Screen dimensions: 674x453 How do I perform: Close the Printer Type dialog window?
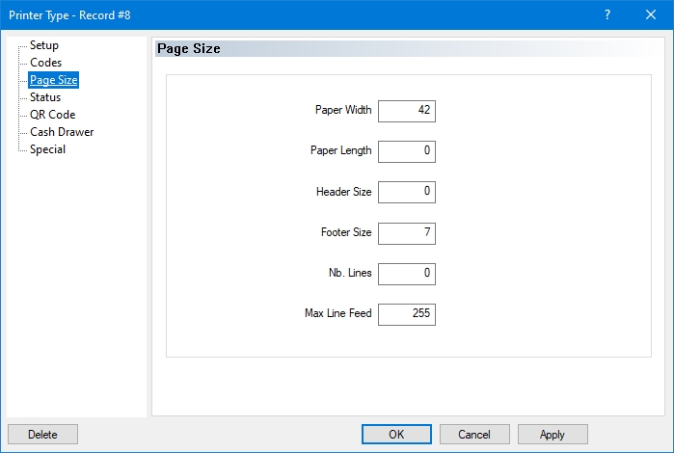coord(651,14)
